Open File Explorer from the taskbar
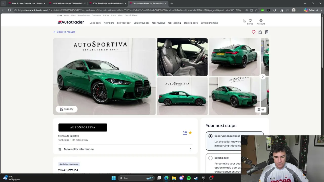 (174, 178)
